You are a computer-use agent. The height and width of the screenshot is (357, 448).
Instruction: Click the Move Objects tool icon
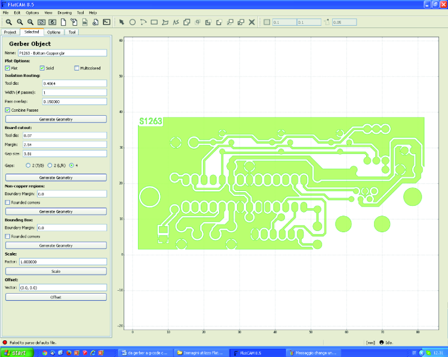click(x=230, y=22)
